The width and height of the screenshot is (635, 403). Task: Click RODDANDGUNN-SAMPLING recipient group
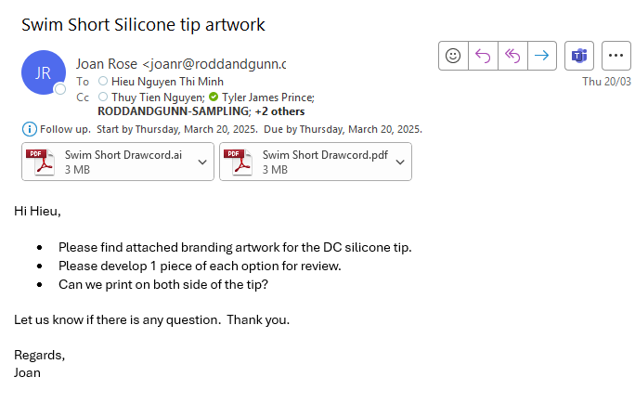174,111
